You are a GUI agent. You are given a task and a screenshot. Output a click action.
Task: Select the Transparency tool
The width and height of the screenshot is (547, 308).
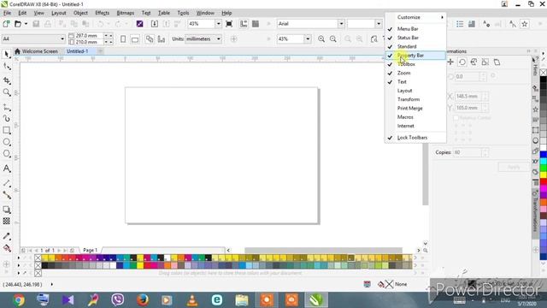(x=7, y=221)
